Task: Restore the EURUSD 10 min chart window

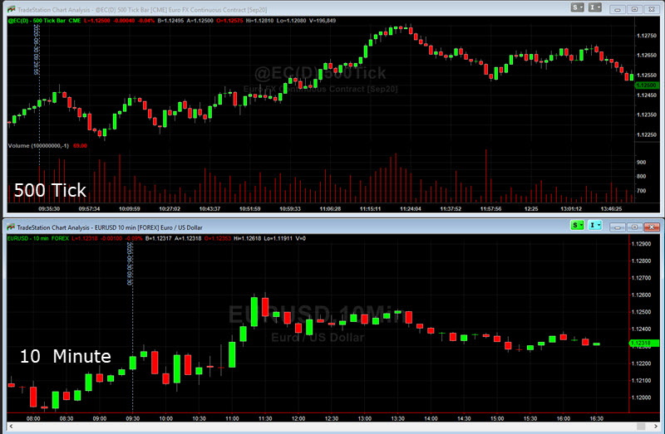Action: coord(635,227)
